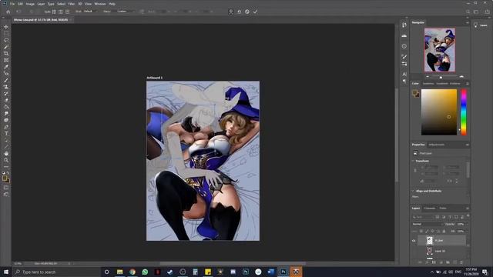Open the Window menu
Image resolution: width=493 pixels, height=277 pixels.
coord(100,4)
